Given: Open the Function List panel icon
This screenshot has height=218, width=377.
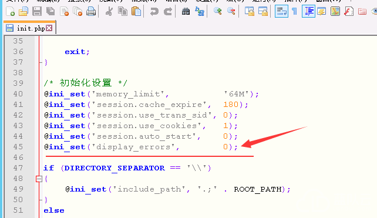Looking at the screenshot, I should tap(349, 11).
